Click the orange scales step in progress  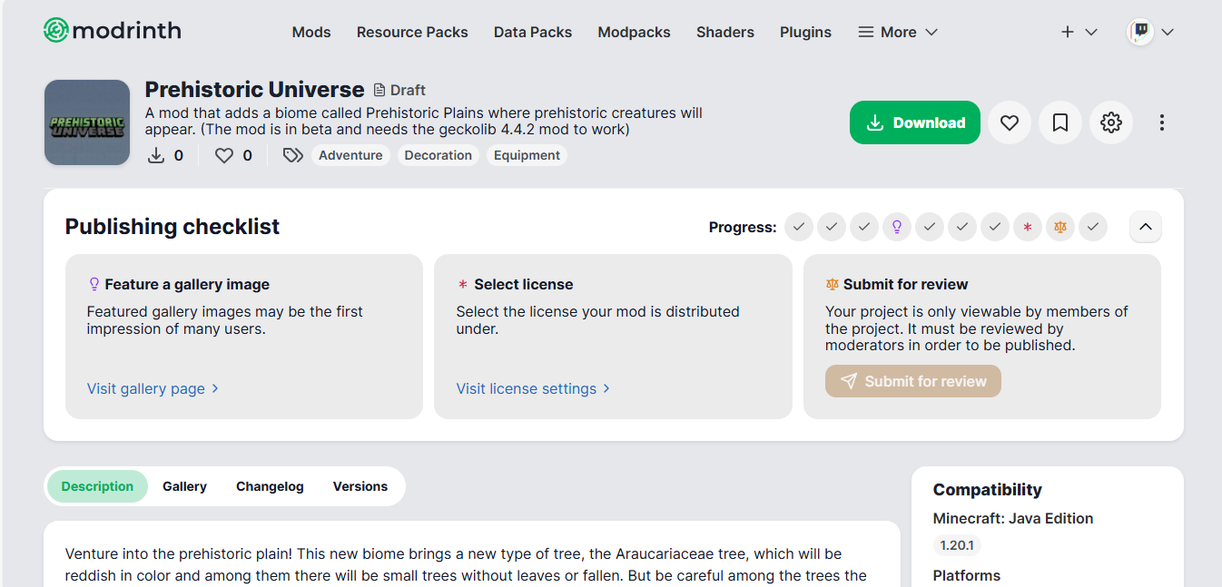(1060, 227)
